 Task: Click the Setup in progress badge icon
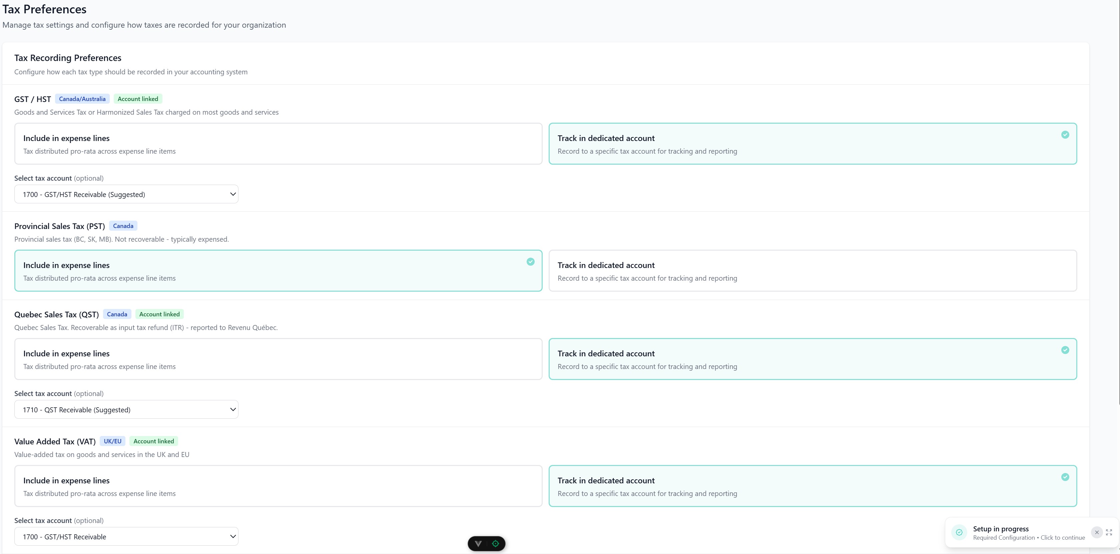pos(959,532)
